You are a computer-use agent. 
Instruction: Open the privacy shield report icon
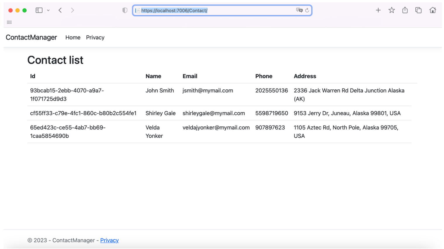pyautogui.click(x=125, y=11)
